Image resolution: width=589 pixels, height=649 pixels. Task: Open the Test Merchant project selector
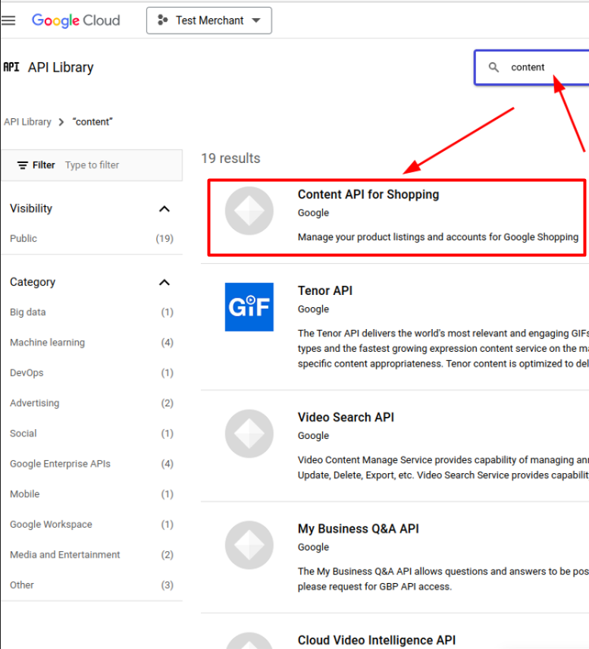pos(209,20)
